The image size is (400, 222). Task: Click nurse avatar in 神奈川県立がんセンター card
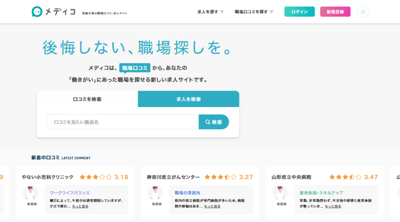(x=156, y=193)
